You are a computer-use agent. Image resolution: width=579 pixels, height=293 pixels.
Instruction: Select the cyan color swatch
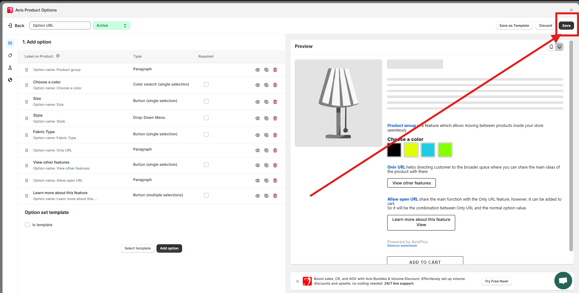coord(428,150)
